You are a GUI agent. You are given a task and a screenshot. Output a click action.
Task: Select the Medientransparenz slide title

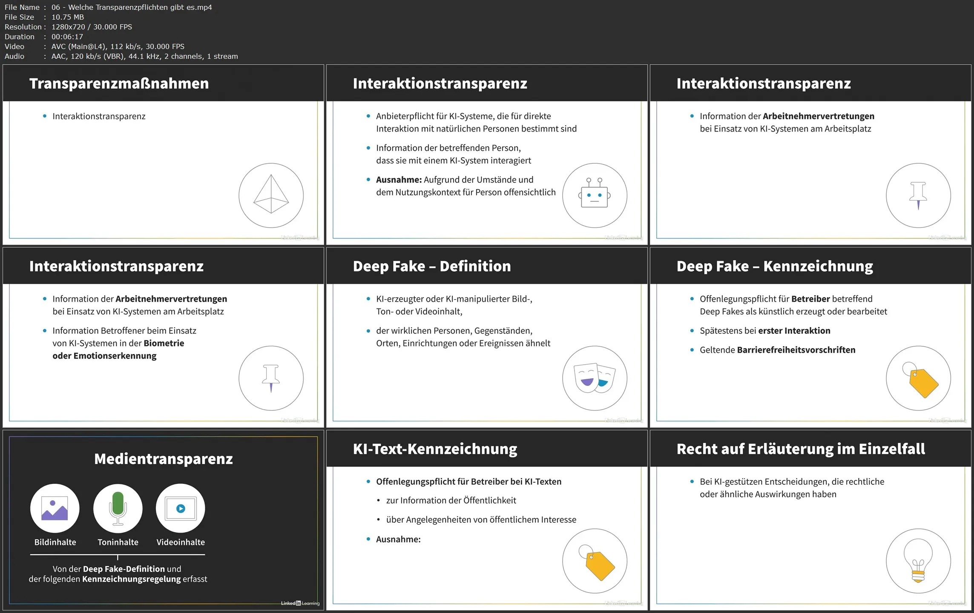pos(163,459)
